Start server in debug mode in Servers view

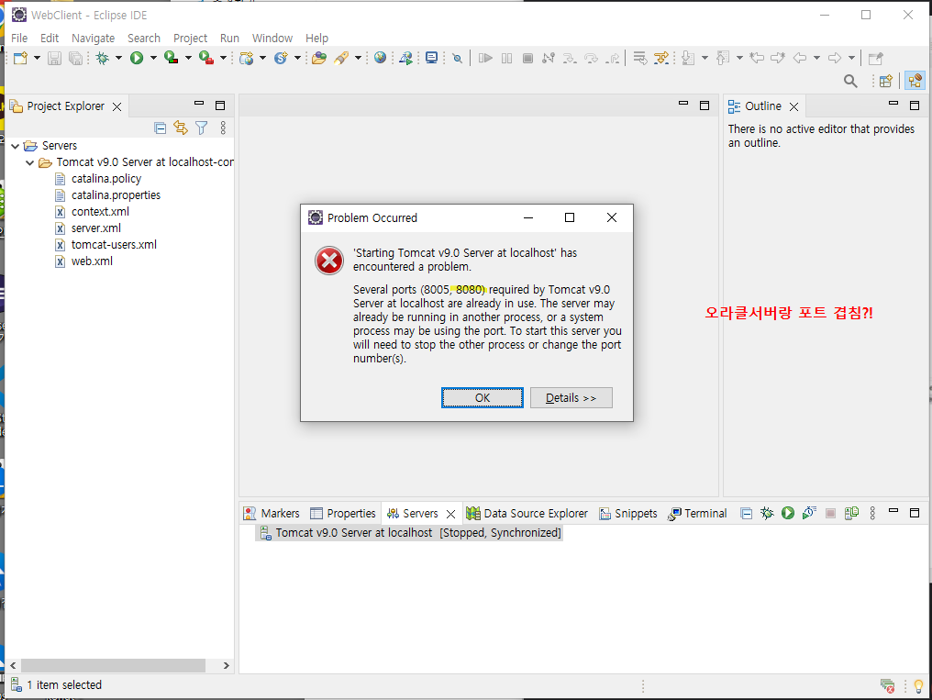coord(767,513)
